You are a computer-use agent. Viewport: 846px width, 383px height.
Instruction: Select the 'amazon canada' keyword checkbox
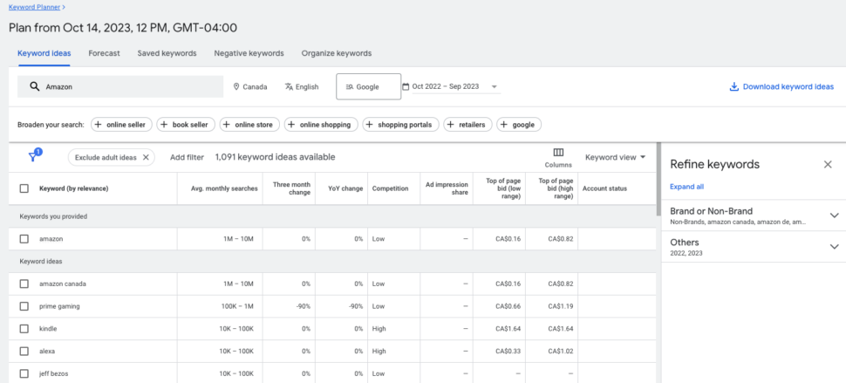point(24,284)
